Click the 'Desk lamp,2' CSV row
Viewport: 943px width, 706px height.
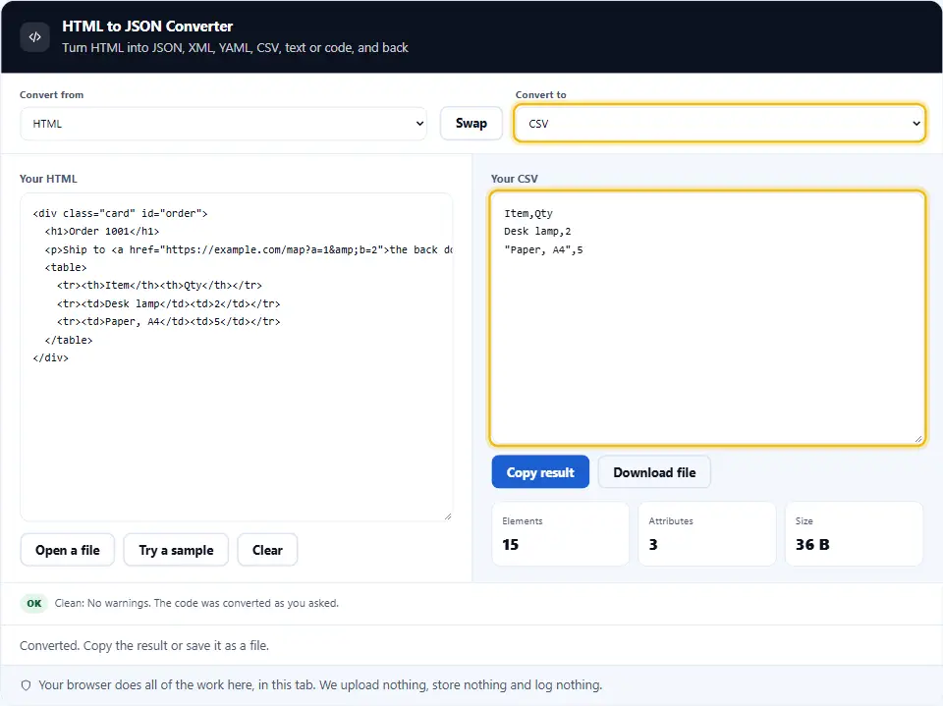[537, 232]
